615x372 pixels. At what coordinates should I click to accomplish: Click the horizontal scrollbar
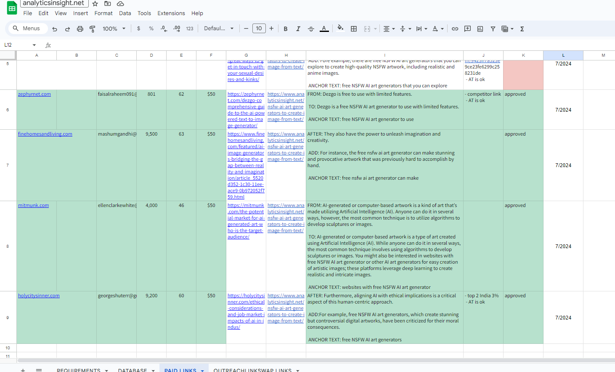[x=315, y=360]
